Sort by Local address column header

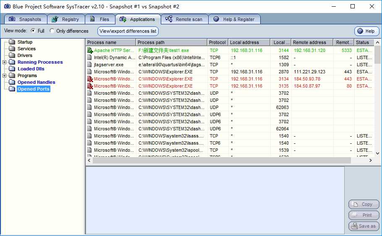click(249, 42)
